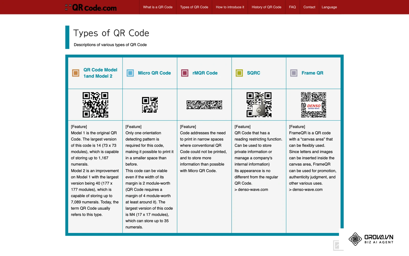
Task: Open the rMQR Code heading link
Action: tap(205, 73)
